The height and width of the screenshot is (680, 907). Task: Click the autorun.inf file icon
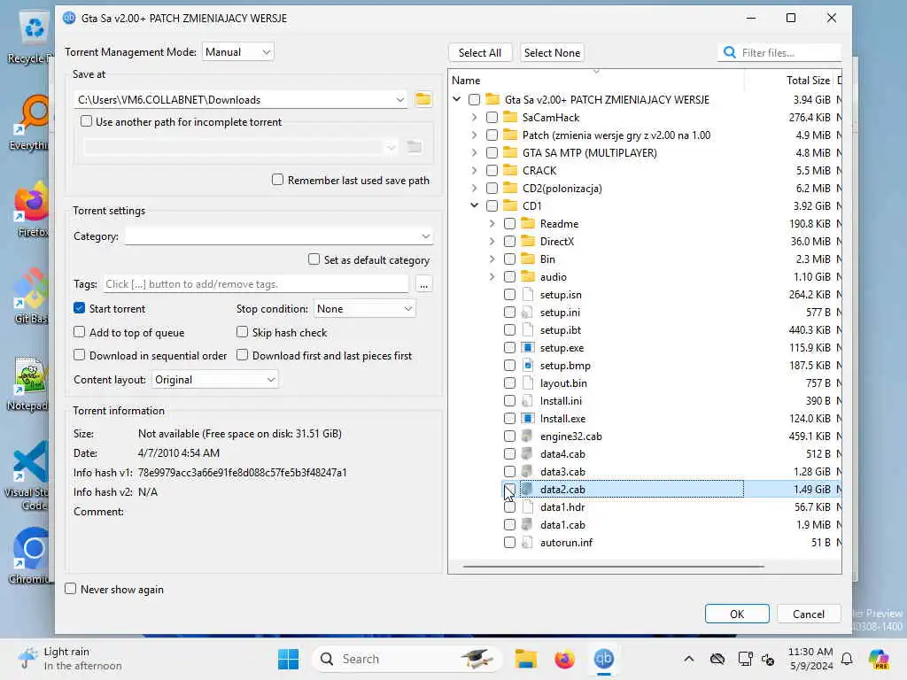[527, 543]
